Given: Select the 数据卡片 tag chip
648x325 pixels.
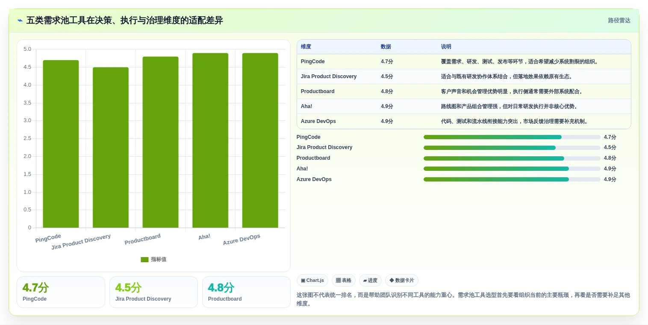Looking at the screenshot, I should click(402, 281).
